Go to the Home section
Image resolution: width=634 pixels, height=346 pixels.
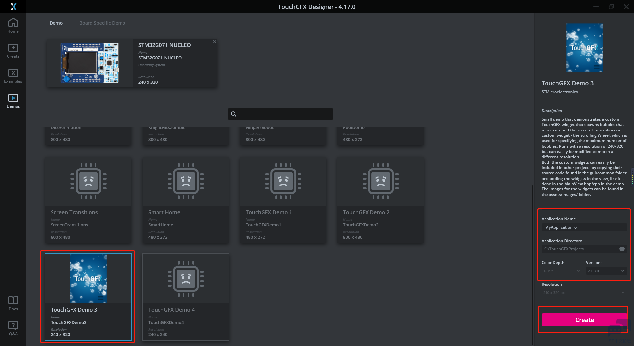click(x=13, y=25)
